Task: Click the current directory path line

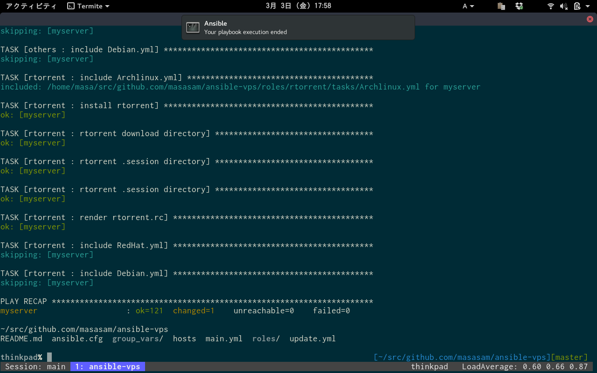Action: pos(84,329)
